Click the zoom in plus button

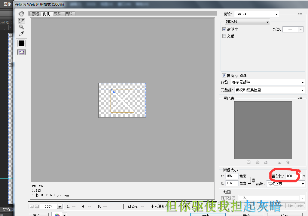coord(37,206)
